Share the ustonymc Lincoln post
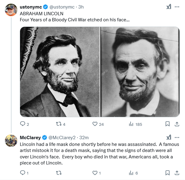Screen dimensions: 185x180 [177, 124]
